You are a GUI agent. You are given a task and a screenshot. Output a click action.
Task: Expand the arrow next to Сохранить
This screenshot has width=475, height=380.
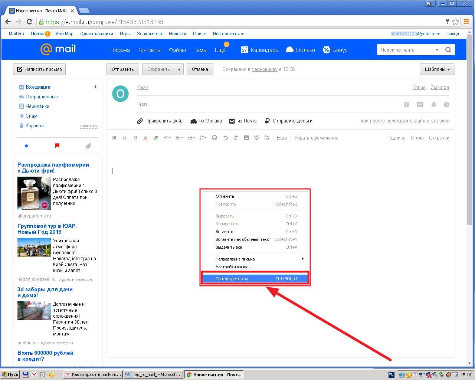[179, 69]
